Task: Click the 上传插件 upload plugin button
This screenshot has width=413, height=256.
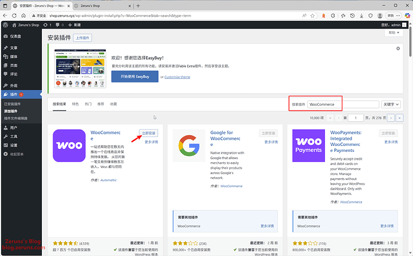Action: click(x=83, y=38)
